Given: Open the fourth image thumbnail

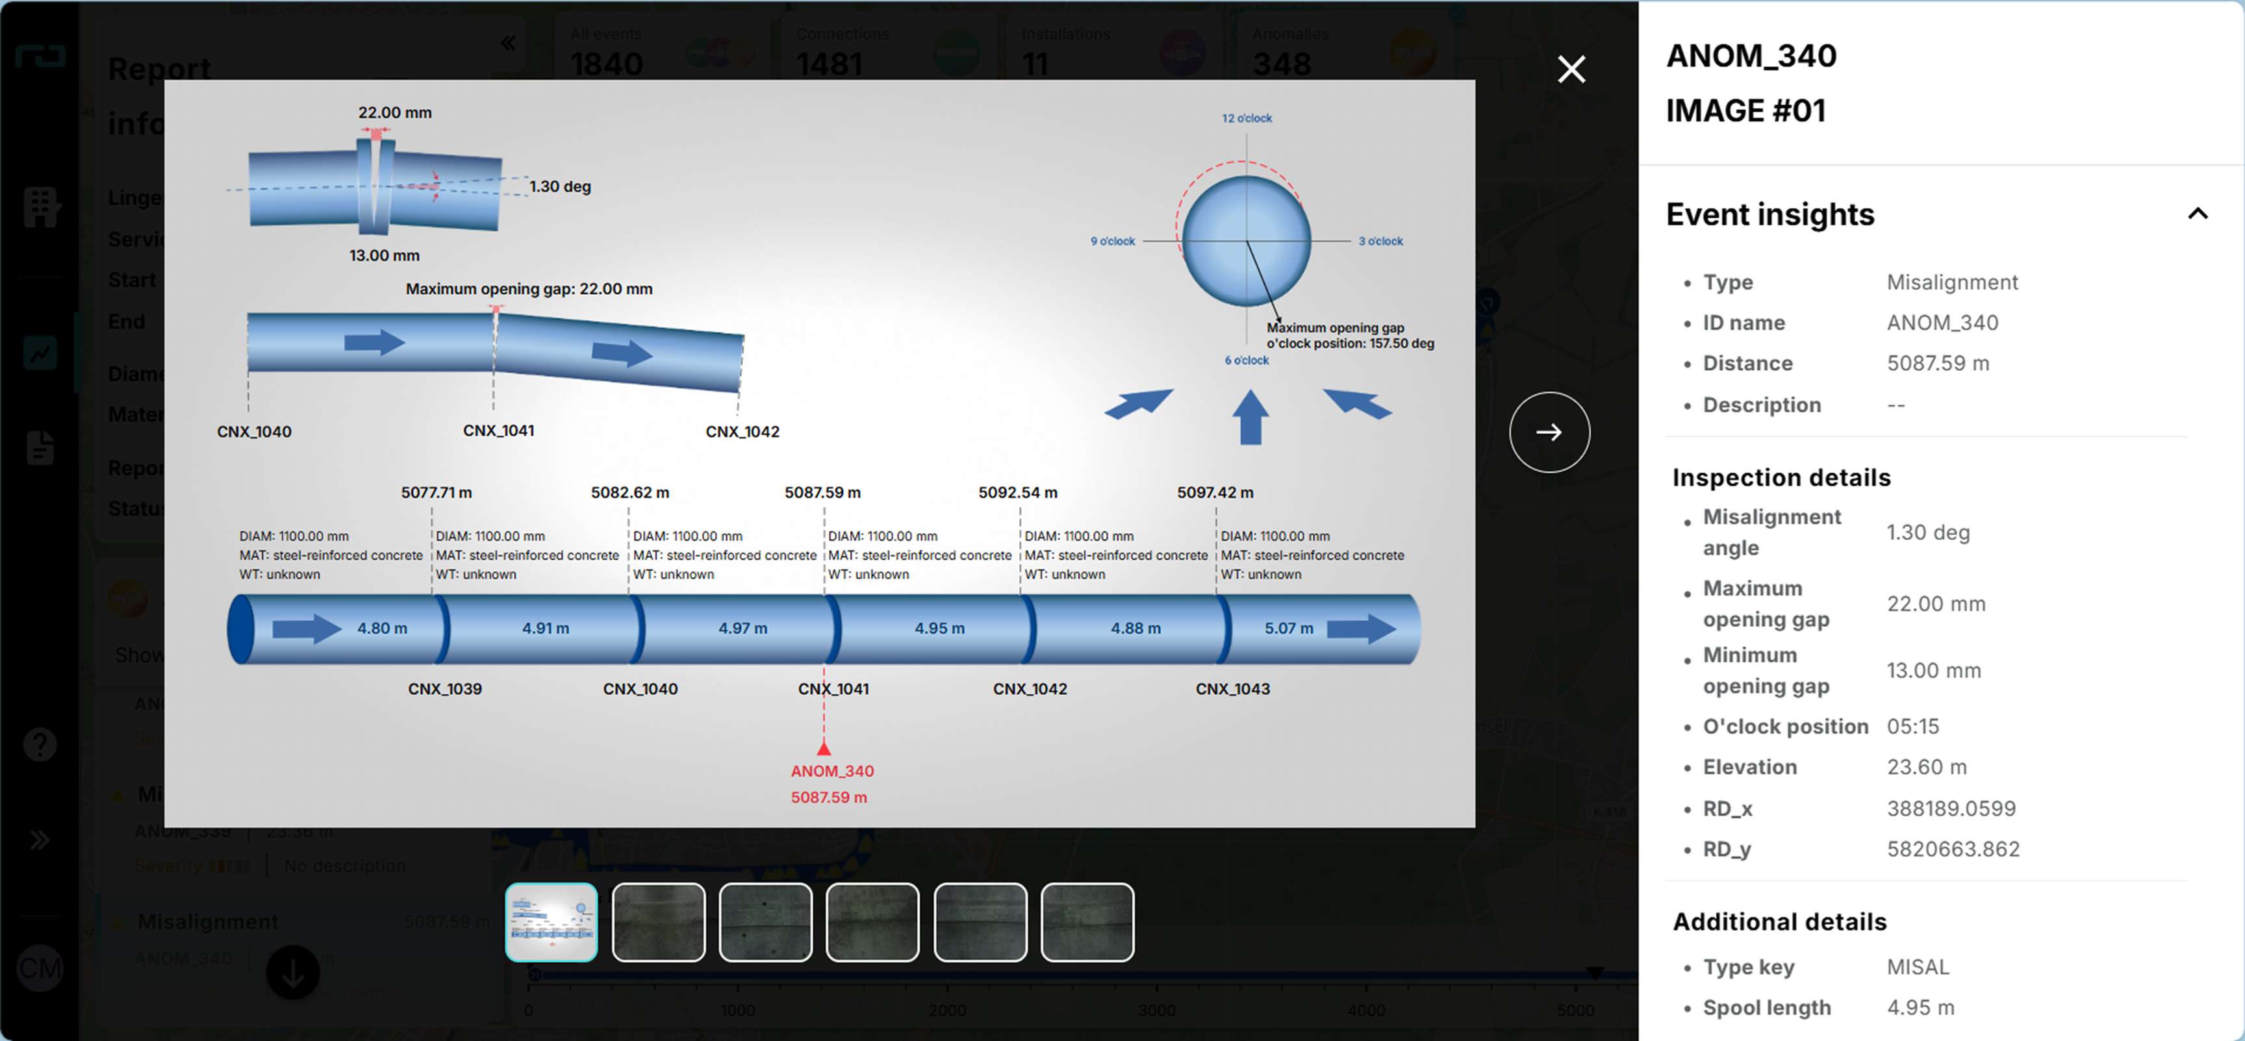Looking at the screenshot, I should click(872, 922).
